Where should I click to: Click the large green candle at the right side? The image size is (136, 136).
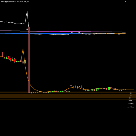(x=109, y=88)
